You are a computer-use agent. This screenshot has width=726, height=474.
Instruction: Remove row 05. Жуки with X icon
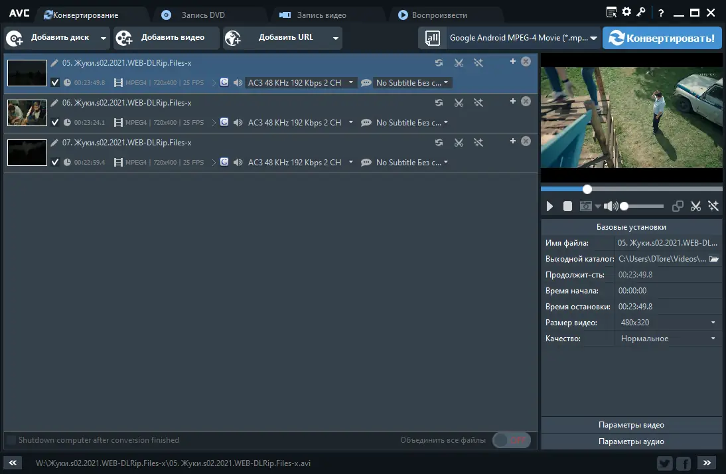coord(526,61)
